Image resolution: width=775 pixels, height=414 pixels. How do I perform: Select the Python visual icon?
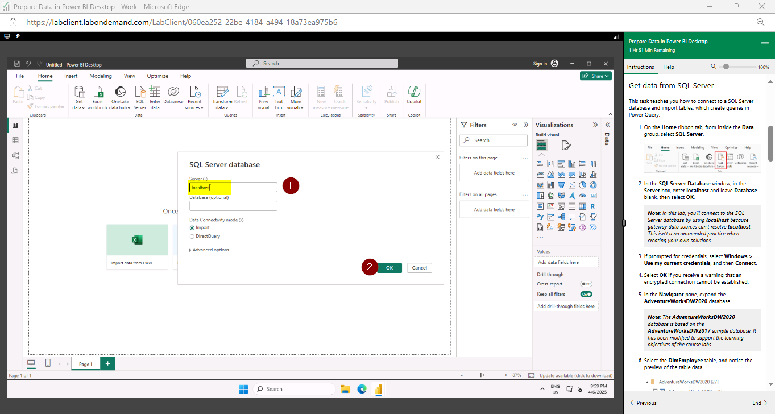(x=540, y=216)
